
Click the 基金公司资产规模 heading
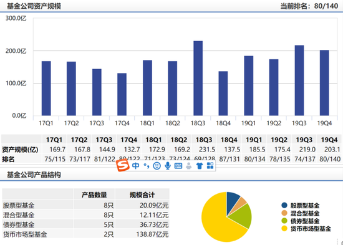tap(34, 6)
